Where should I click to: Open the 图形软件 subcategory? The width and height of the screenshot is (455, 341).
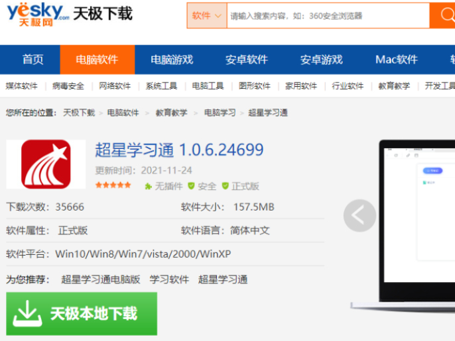(x=255, y=86)
